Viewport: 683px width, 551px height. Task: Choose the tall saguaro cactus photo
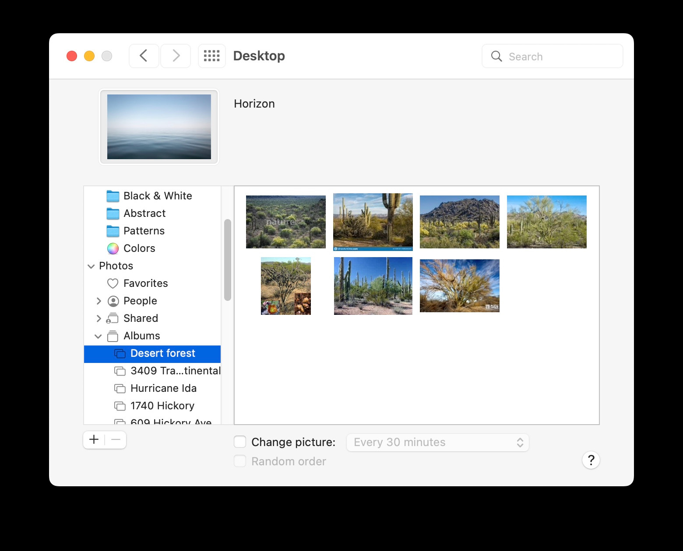point(373,222)
